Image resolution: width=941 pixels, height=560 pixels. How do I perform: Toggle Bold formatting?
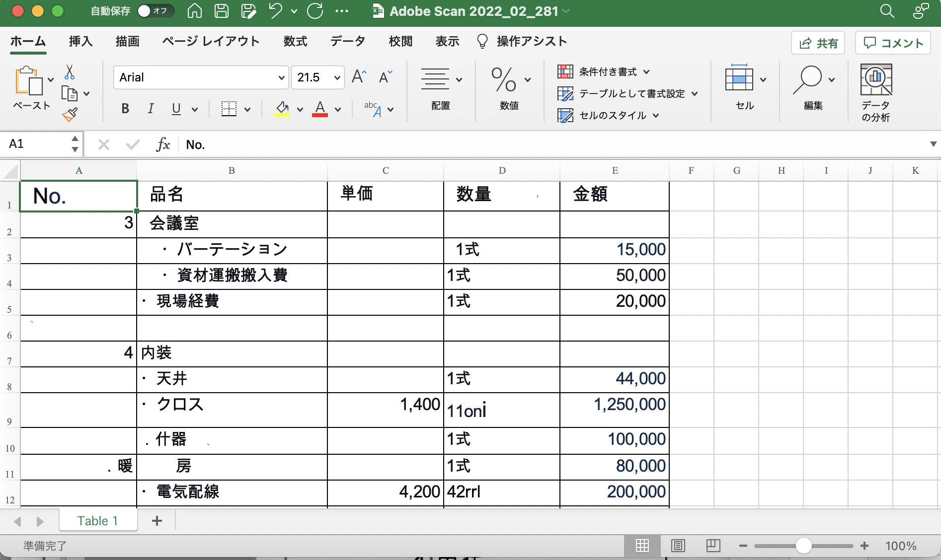click(x=125, y=109)
